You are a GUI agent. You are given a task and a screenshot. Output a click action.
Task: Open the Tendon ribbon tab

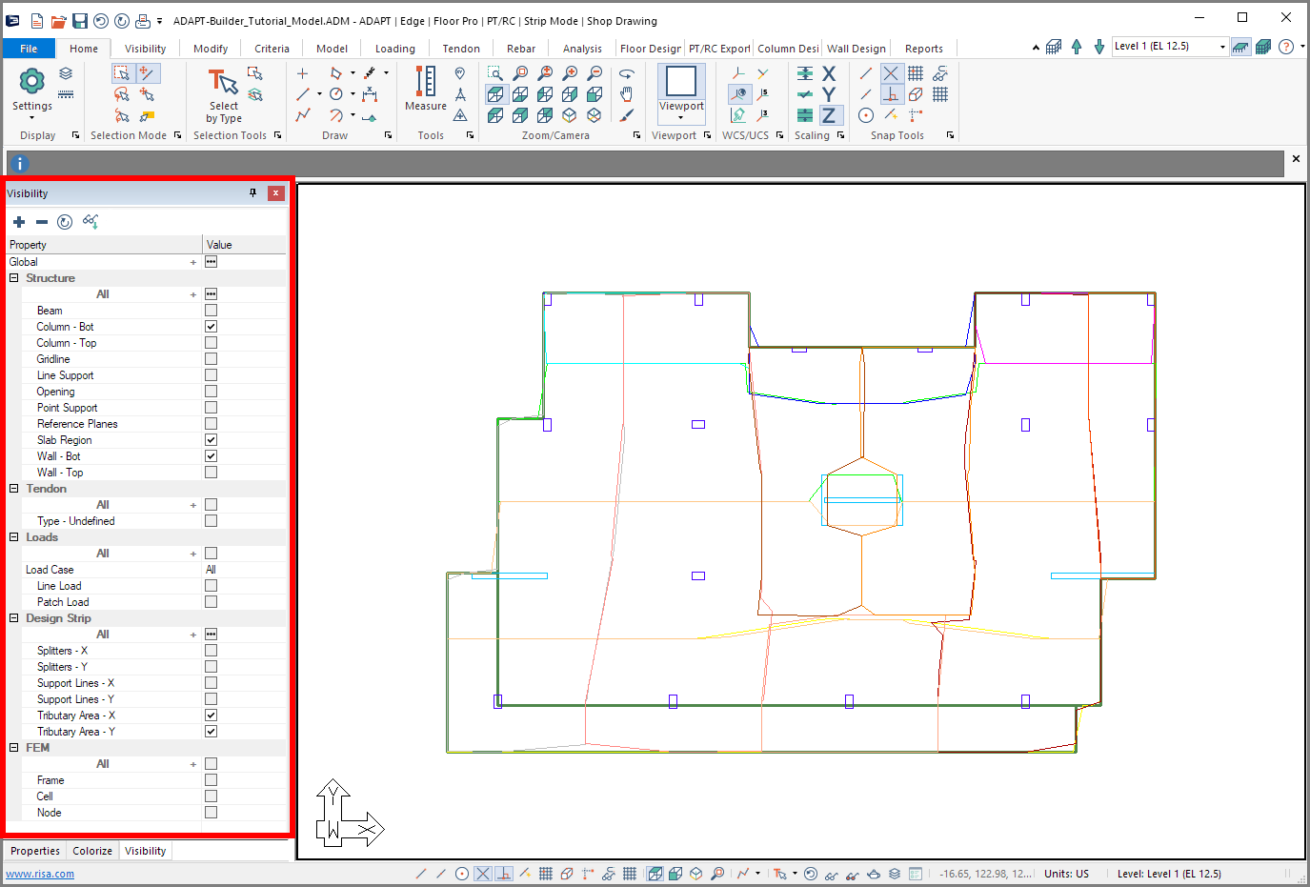click(x=461, y=49)
